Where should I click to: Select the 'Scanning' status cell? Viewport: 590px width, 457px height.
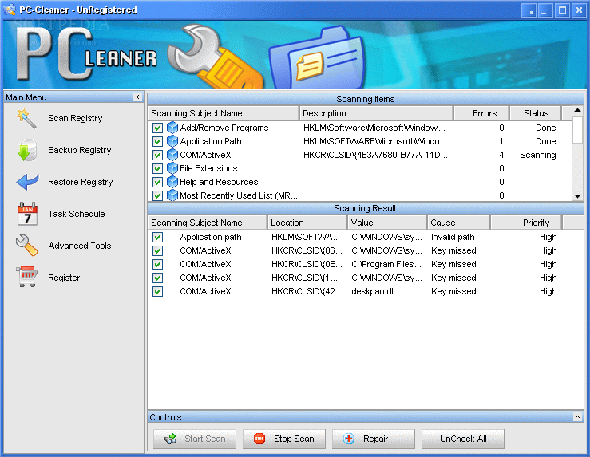point(537,155)
